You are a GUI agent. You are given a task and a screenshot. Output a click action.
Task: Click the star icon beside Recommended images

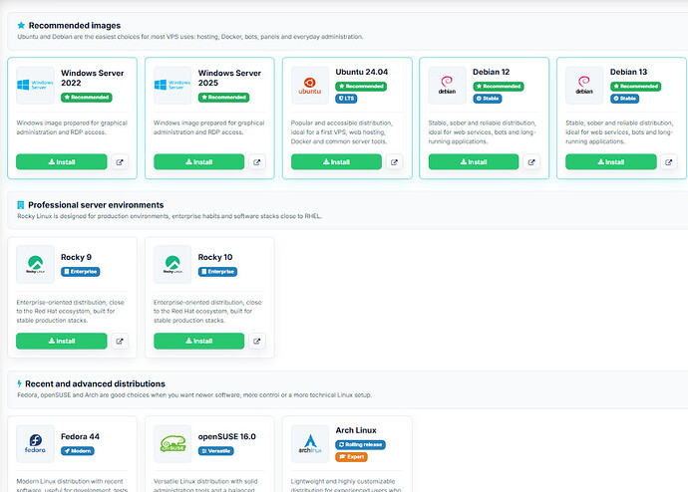(21, 26)
